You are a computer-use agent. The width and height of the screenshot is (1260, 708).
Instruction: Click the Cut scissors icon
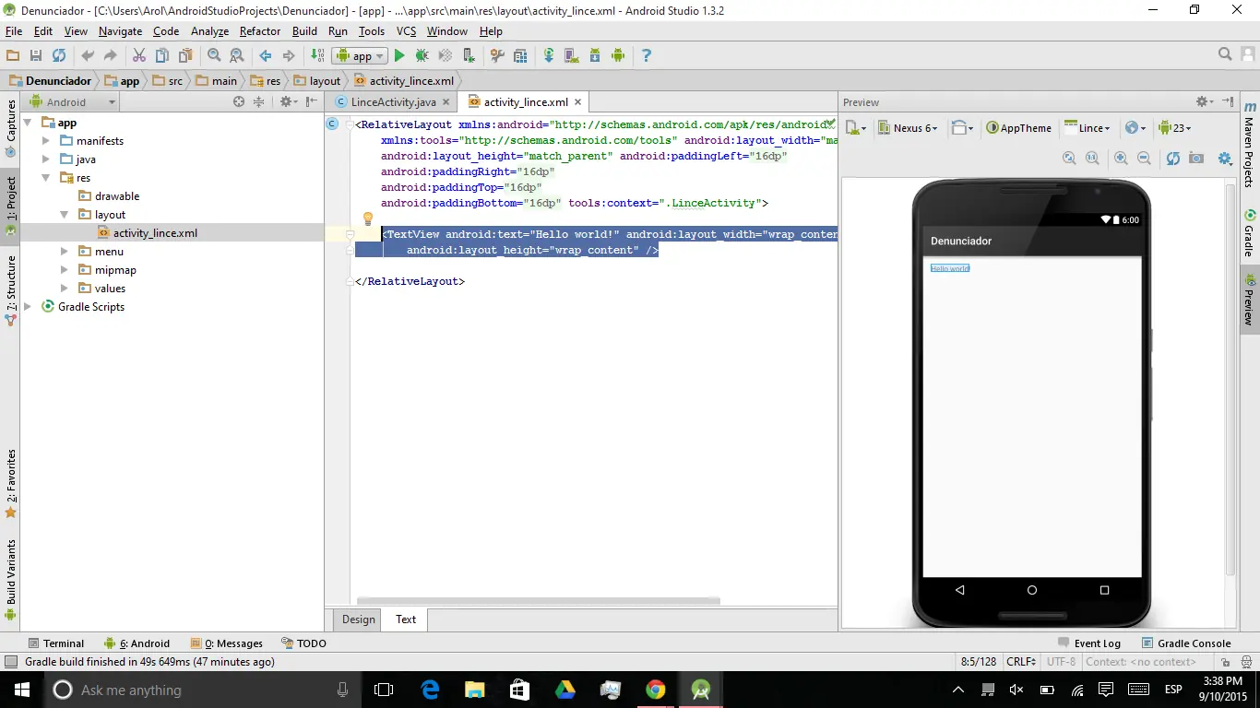(139, 55)
